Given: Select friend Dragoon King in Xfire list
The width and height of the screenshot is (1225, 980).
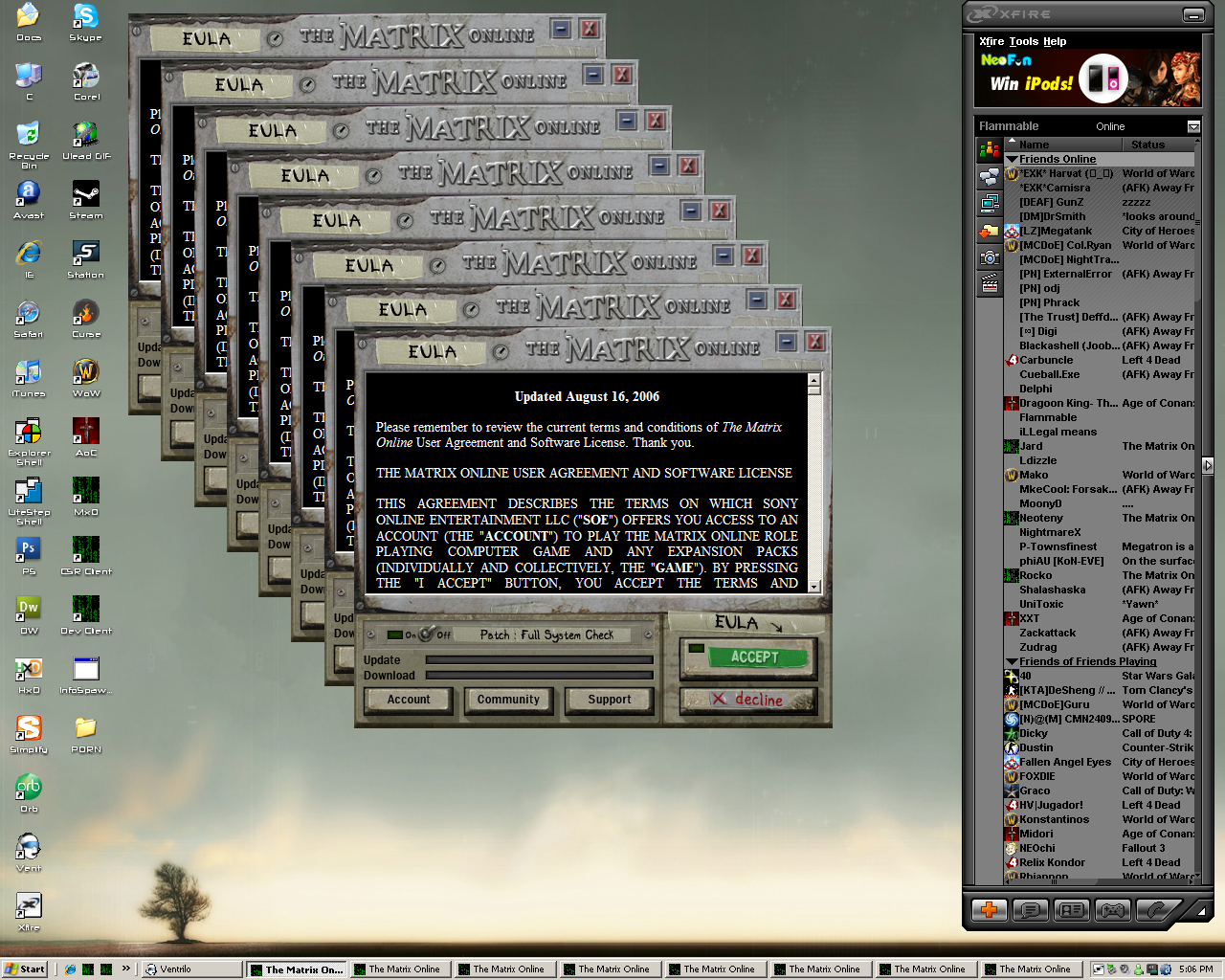Looking at the screenshot, I should click(1100, 403).
